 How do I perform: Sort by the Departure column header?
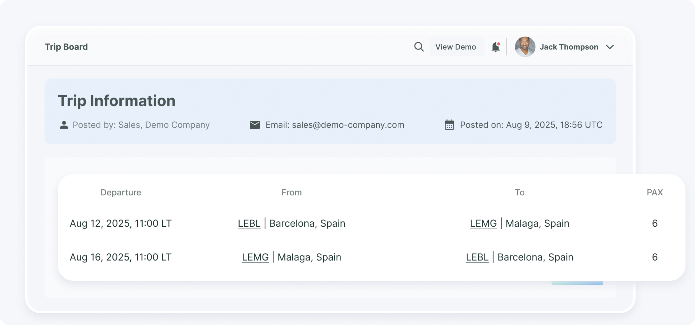(121, 192)
